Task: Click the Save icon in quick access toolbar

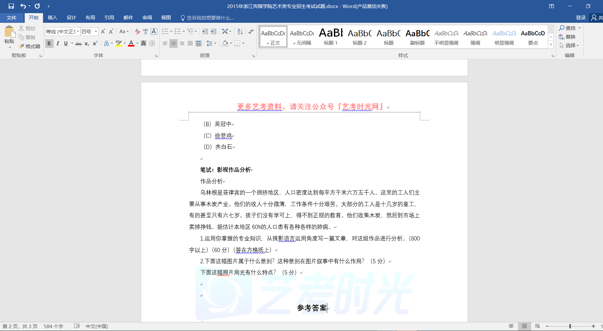Action: pyautogui.click(x=11, y=6)
